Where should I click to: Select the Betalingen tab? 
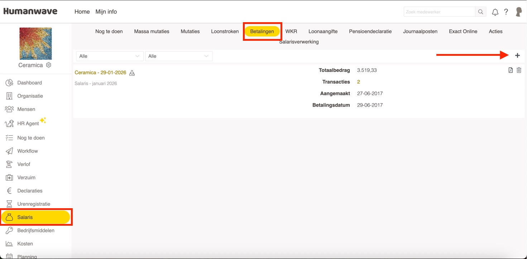click(262, 31)
